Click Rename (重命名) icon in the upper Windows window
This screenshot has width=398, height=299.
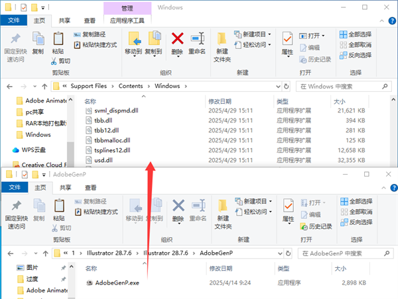(x=197, y=42)
